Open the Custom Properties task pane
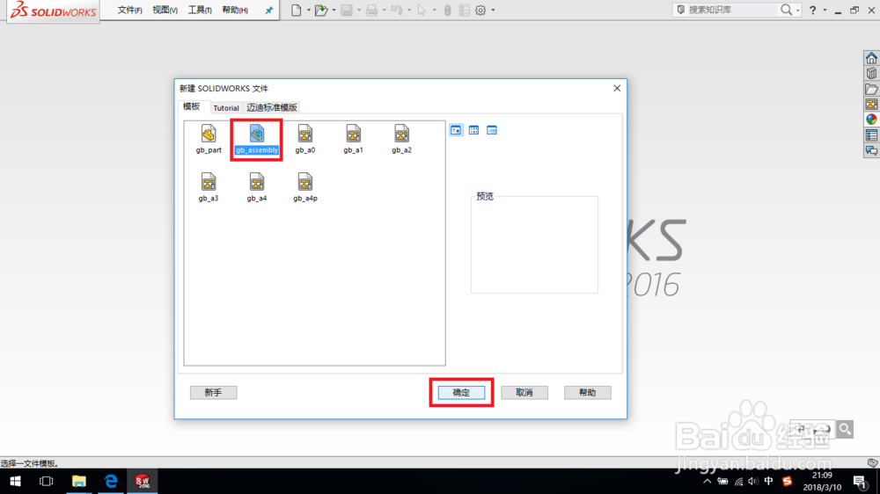Image resolution: width=880 pixels, height=494 pixels. tap(871, 135)
